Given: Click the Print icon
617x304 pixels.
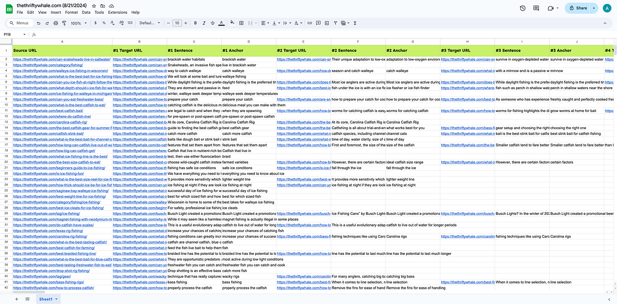Looking at the screenshot, I should (56, 23).
